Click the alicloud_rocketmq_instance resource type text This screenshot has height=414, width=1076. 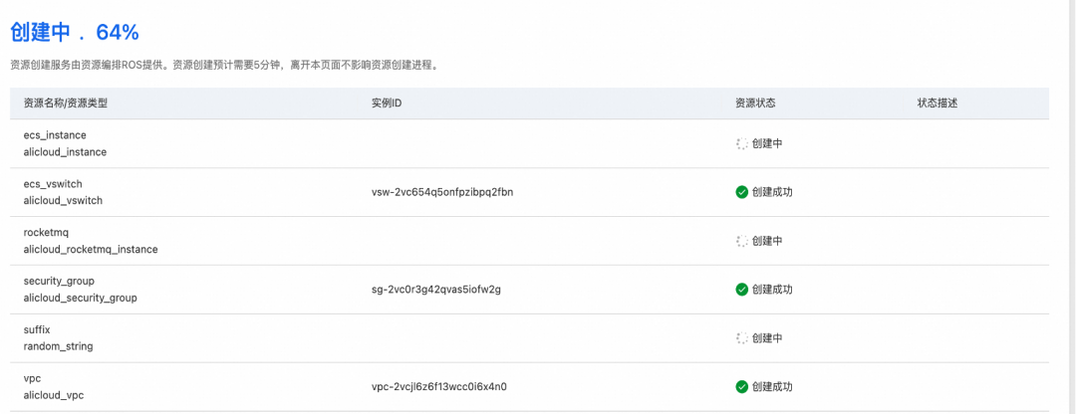point(91,249)
